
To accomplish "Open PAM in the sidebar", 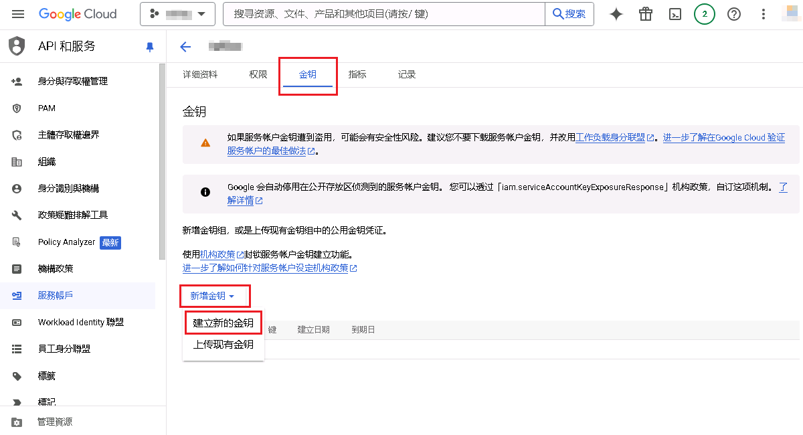I will click(x=47, y=108).
